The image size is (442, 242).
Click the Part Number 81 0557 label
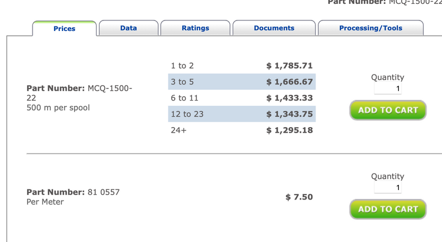click(x=73, y=192)
